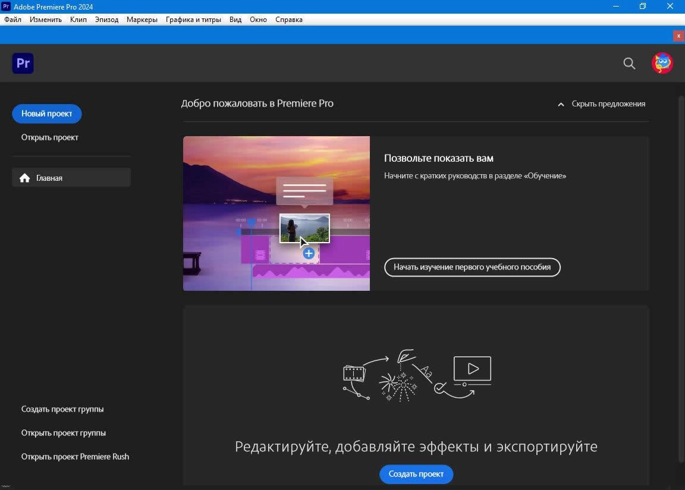Screen dimensions: 685x490
Task: Open the Маркеры menu
Action: tap(142, 20)
